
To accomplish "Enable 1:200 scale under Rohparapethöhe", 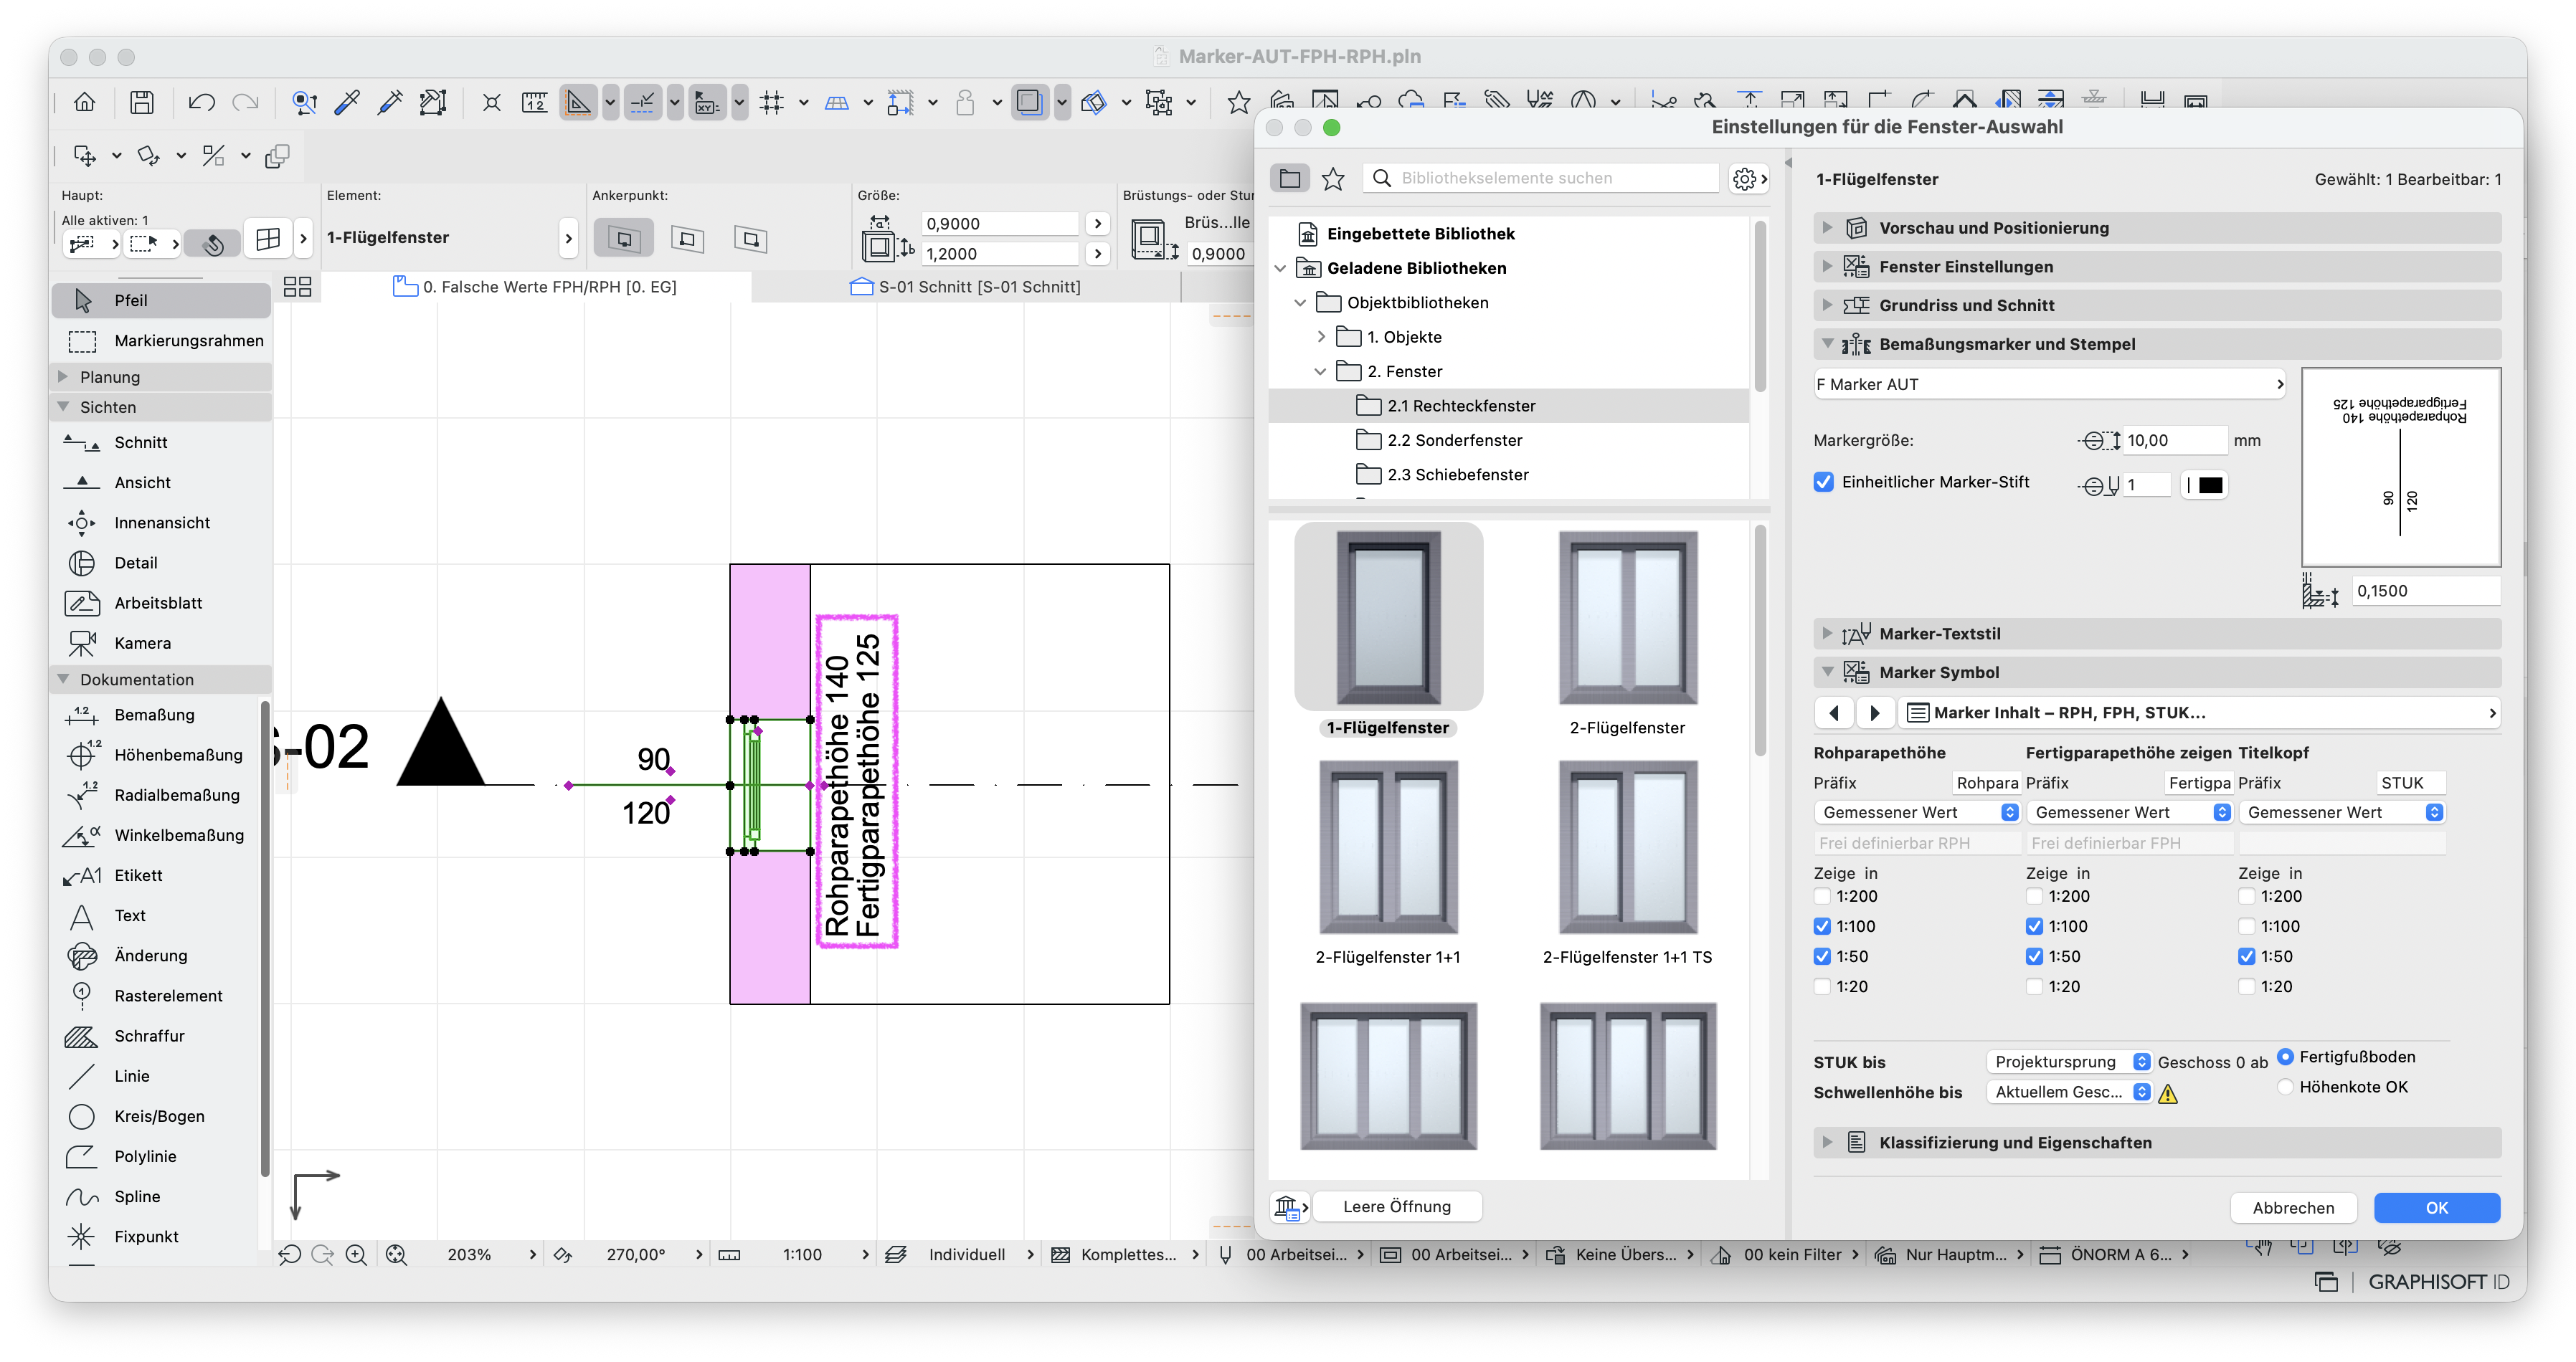I will pyautogui.click(x=1823, y=896).
